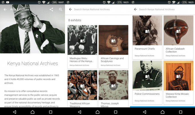The height and width of the screenshot is (115, 195).
Task: Open book icon on Waswa Kinta Mosaic image
Action: pos(178,76)
